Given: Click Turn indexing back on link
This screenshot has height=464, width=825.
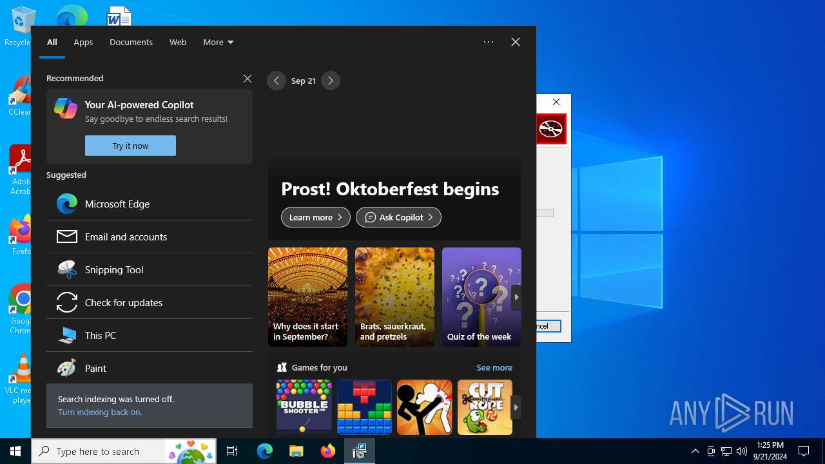Looking at the screenshot, I should [100, 412].
